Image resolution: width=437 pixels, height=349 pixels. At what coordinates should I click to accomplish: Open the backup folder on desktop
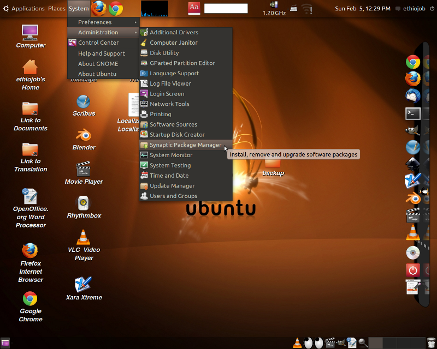click(273, 167)
